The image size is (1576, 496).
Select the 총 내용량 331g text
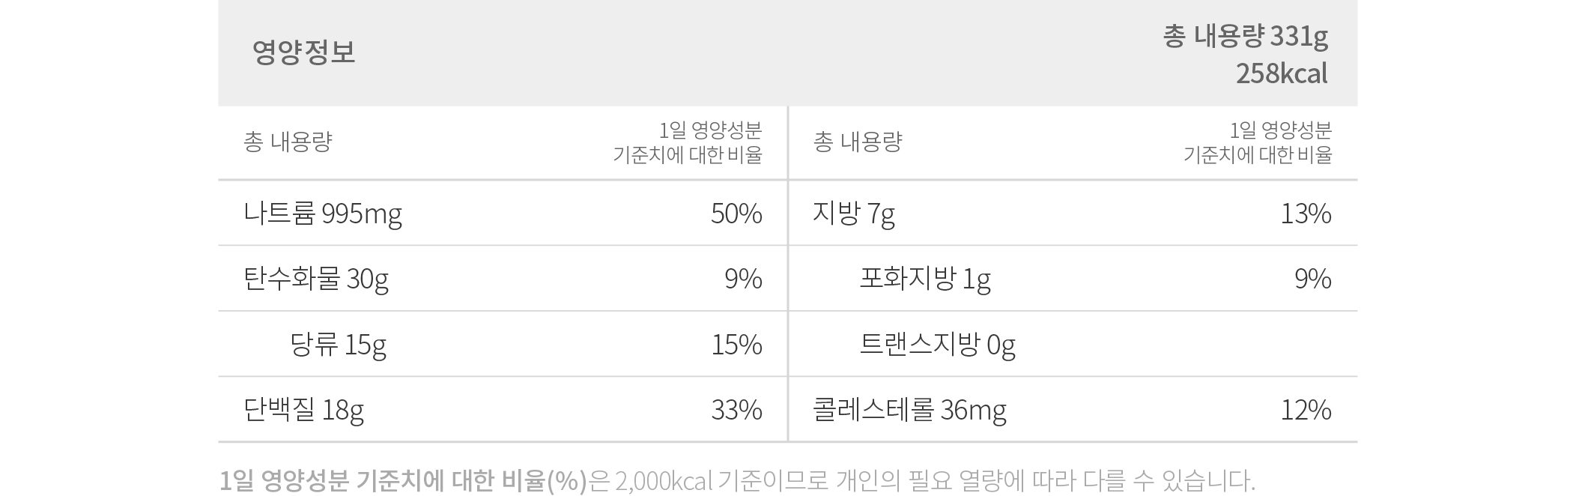click(x=1245, y=36)
